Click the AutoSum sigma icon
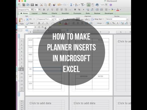Screen dimensions: 147x110 (71, 5)
